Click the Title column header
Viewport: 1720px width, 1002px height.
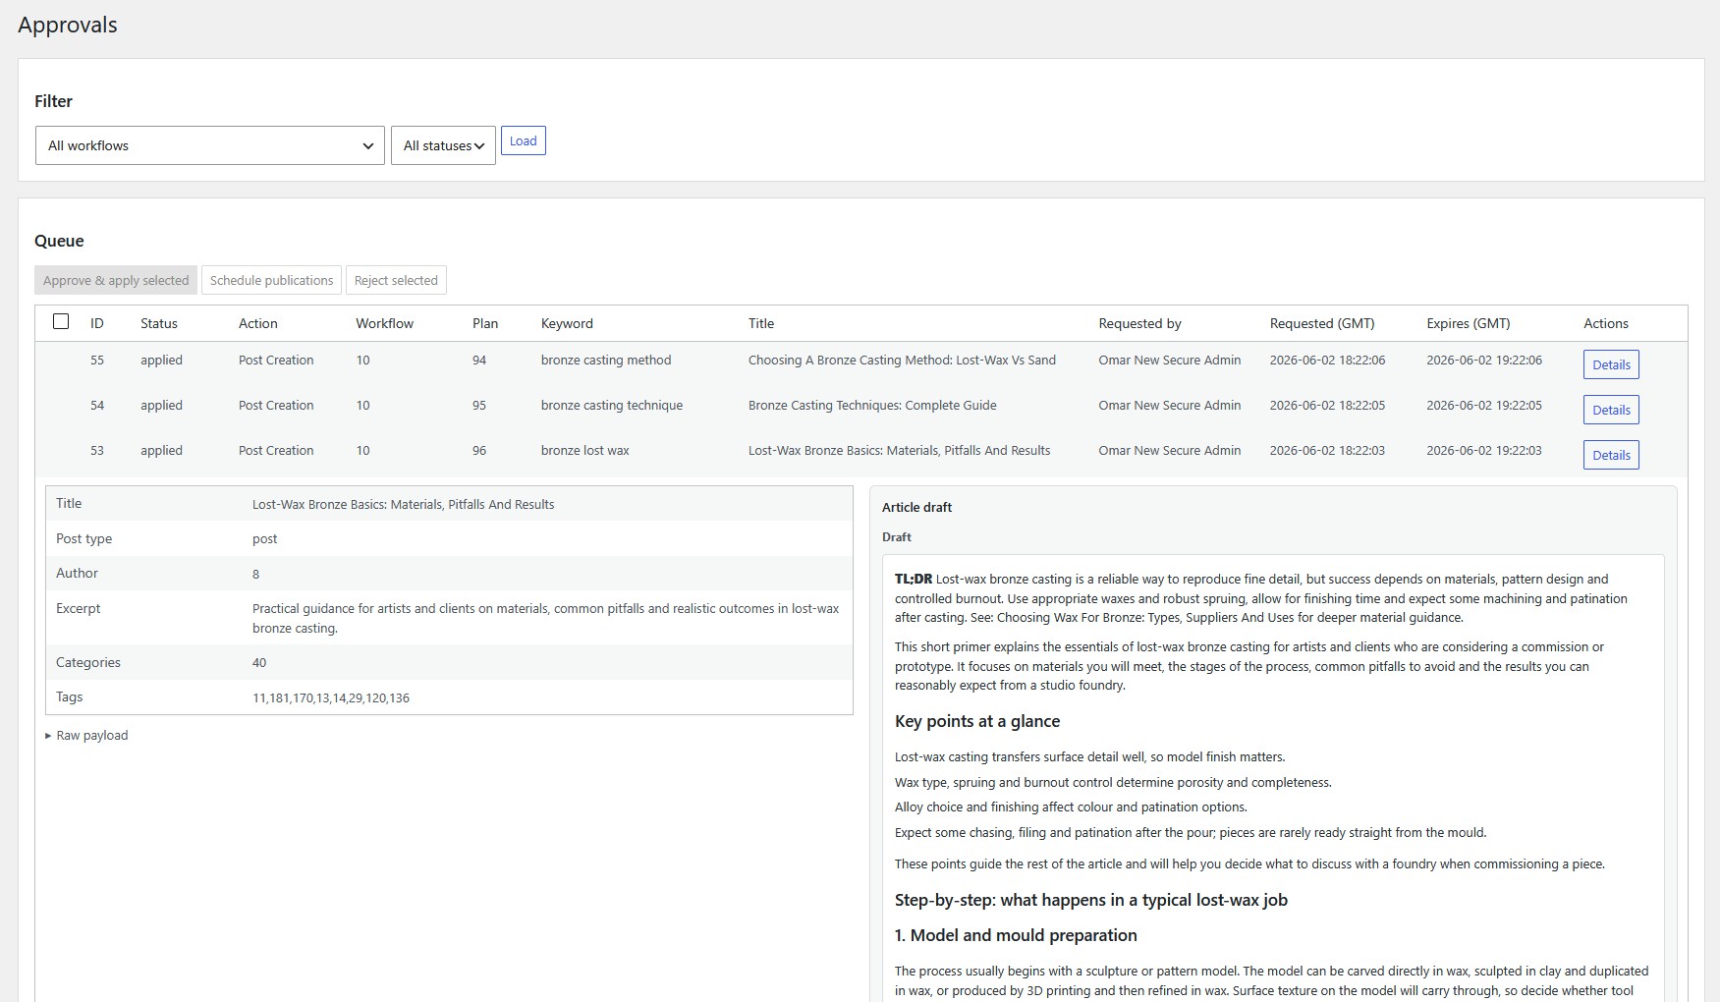(761, 323)
